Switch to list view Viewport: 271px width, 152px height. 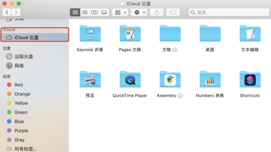click(85, 12)
